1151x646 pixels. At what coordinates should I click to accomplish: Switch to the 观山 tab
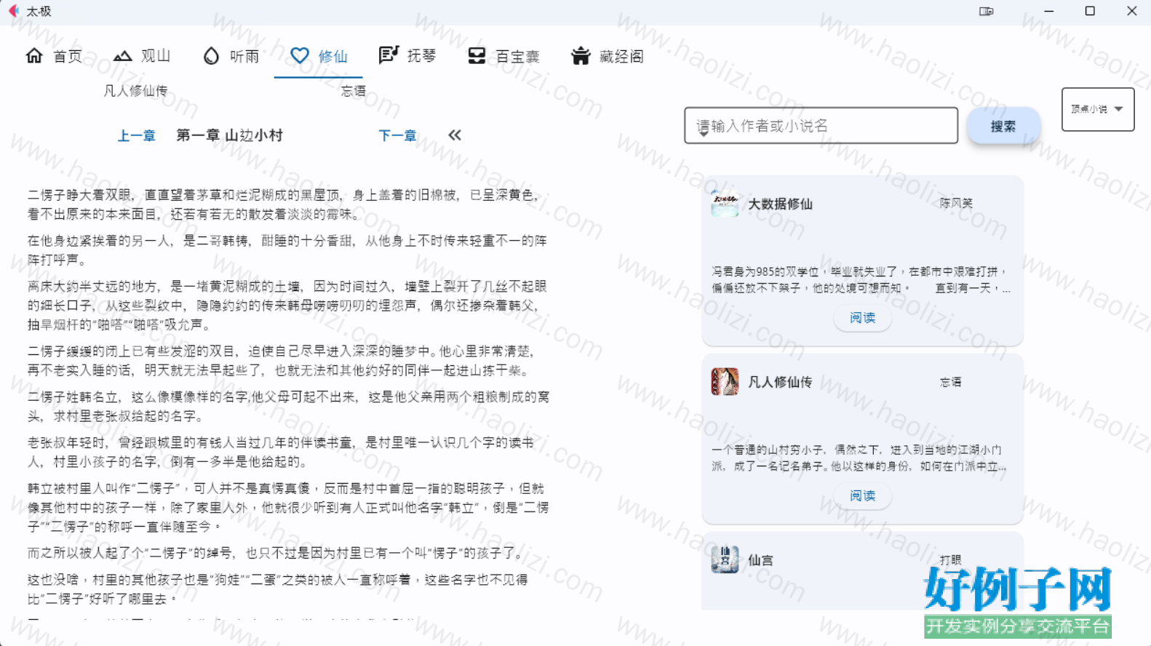click(x=142, y=56)
